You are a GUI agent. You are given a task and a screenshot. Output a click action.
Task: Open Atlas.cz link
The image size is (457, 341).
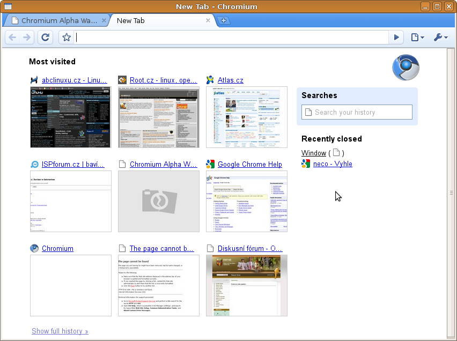coord(230,80)
